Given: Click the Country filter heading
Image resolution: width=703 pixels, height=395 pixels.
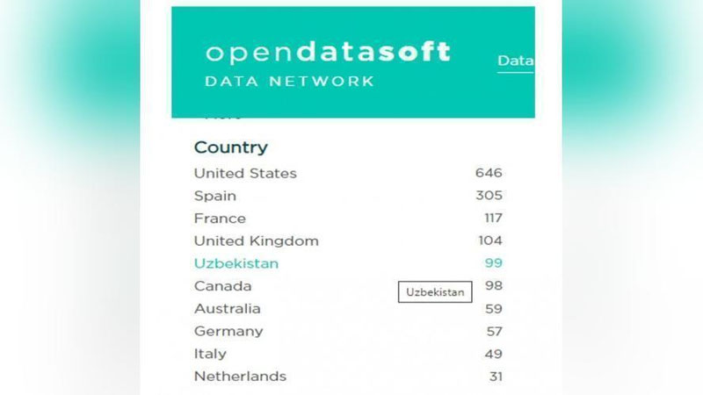Looking at the screenshot, I should [x=230, y=147].
